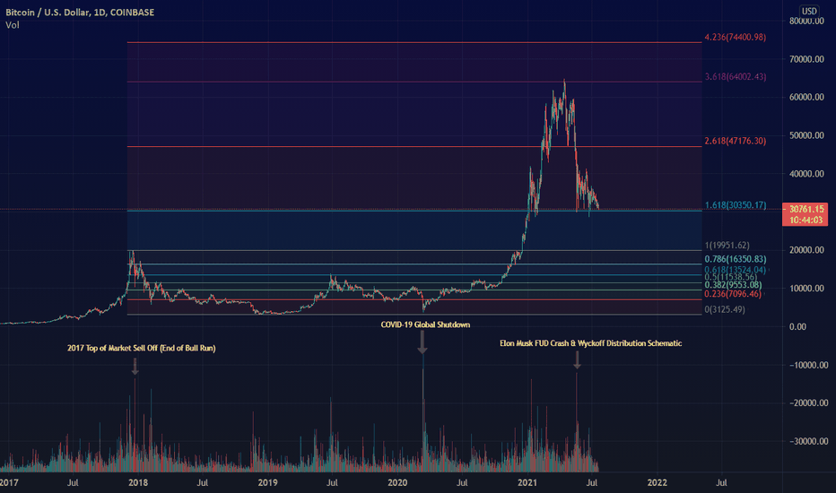The height and width of the screenshot is (493, 836).
Task: Click the COVID-19 Global Shutdown annotation
Action: point(425,324)
